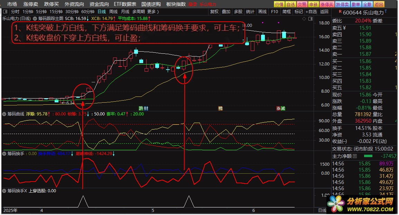Click the orange 返回 button at top
399x215 pixels.
pyautogui.click(x=379, y=4)
